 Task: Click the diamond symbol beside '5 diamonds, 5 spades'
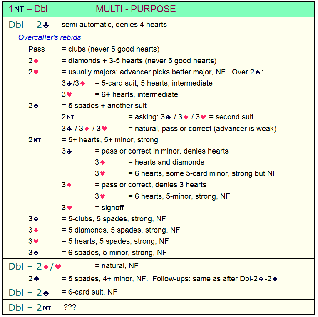pos(35,230)
